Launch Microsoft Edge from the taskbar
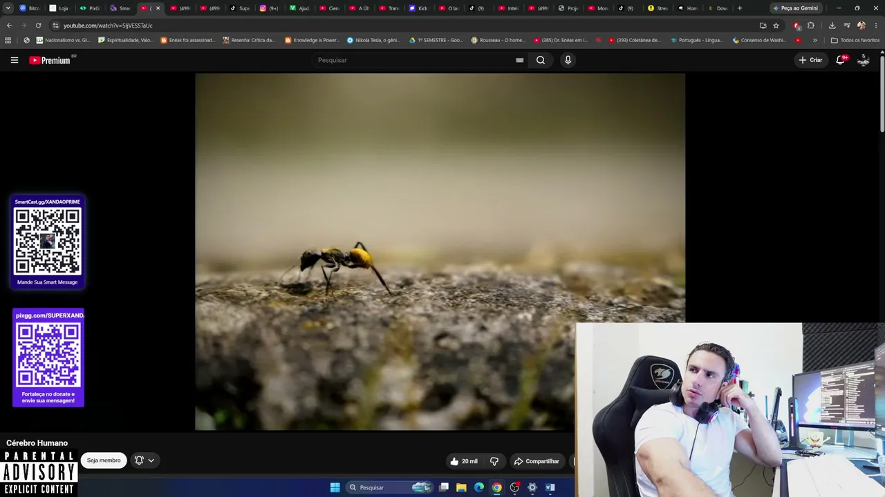 [x=479, y=487]
